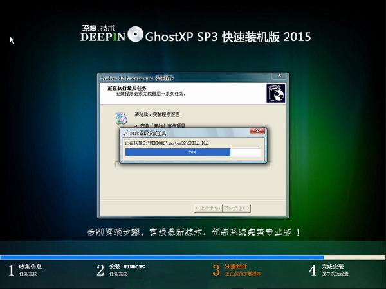The width and height of the screenshot is (386, 289).
Task: Close the DLLC restore tool dialog
Action: (257, 131)
